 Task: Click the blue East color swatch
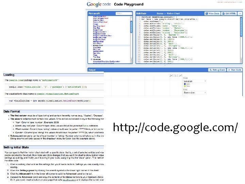[185, 84]
